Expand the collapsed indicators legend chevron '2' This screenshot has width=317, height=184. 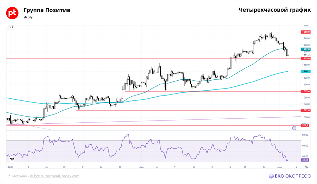point(11,27)
